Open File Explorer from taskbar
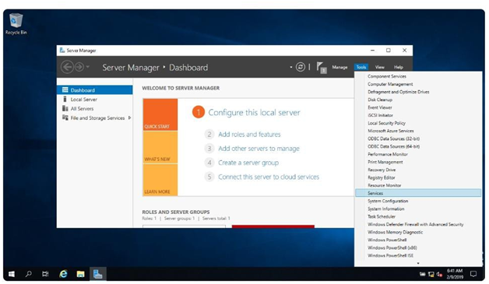Image resolution: width=489 pixels, height=284 pixels. pos(80,274)
